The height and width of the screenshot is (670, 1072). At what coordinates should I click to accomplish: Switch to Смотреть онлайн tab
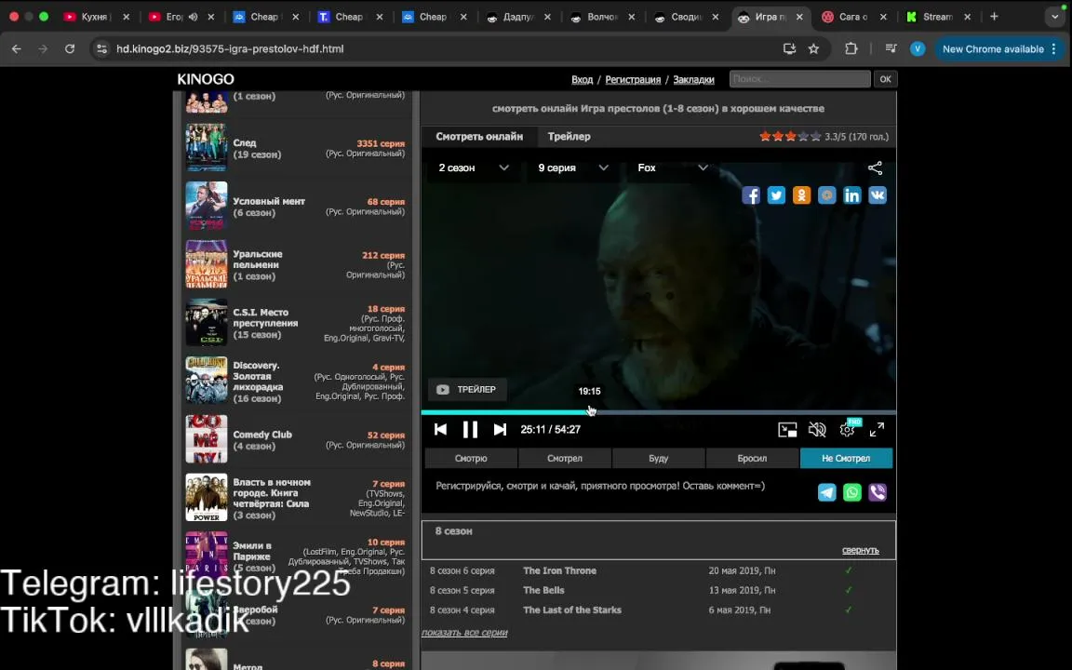(479, 137)
